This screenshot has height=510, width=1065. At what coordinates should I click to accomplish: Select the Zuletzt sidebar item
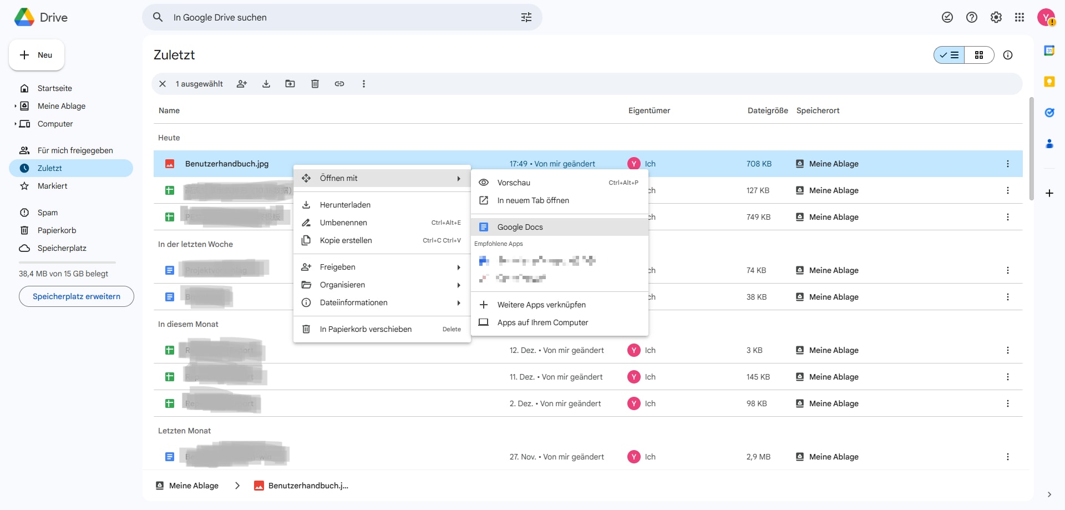click(x=71, y=168)
